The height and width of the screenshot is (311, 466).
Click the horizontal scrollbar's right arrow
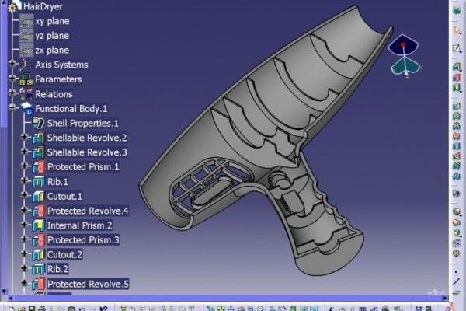point(445,298)
